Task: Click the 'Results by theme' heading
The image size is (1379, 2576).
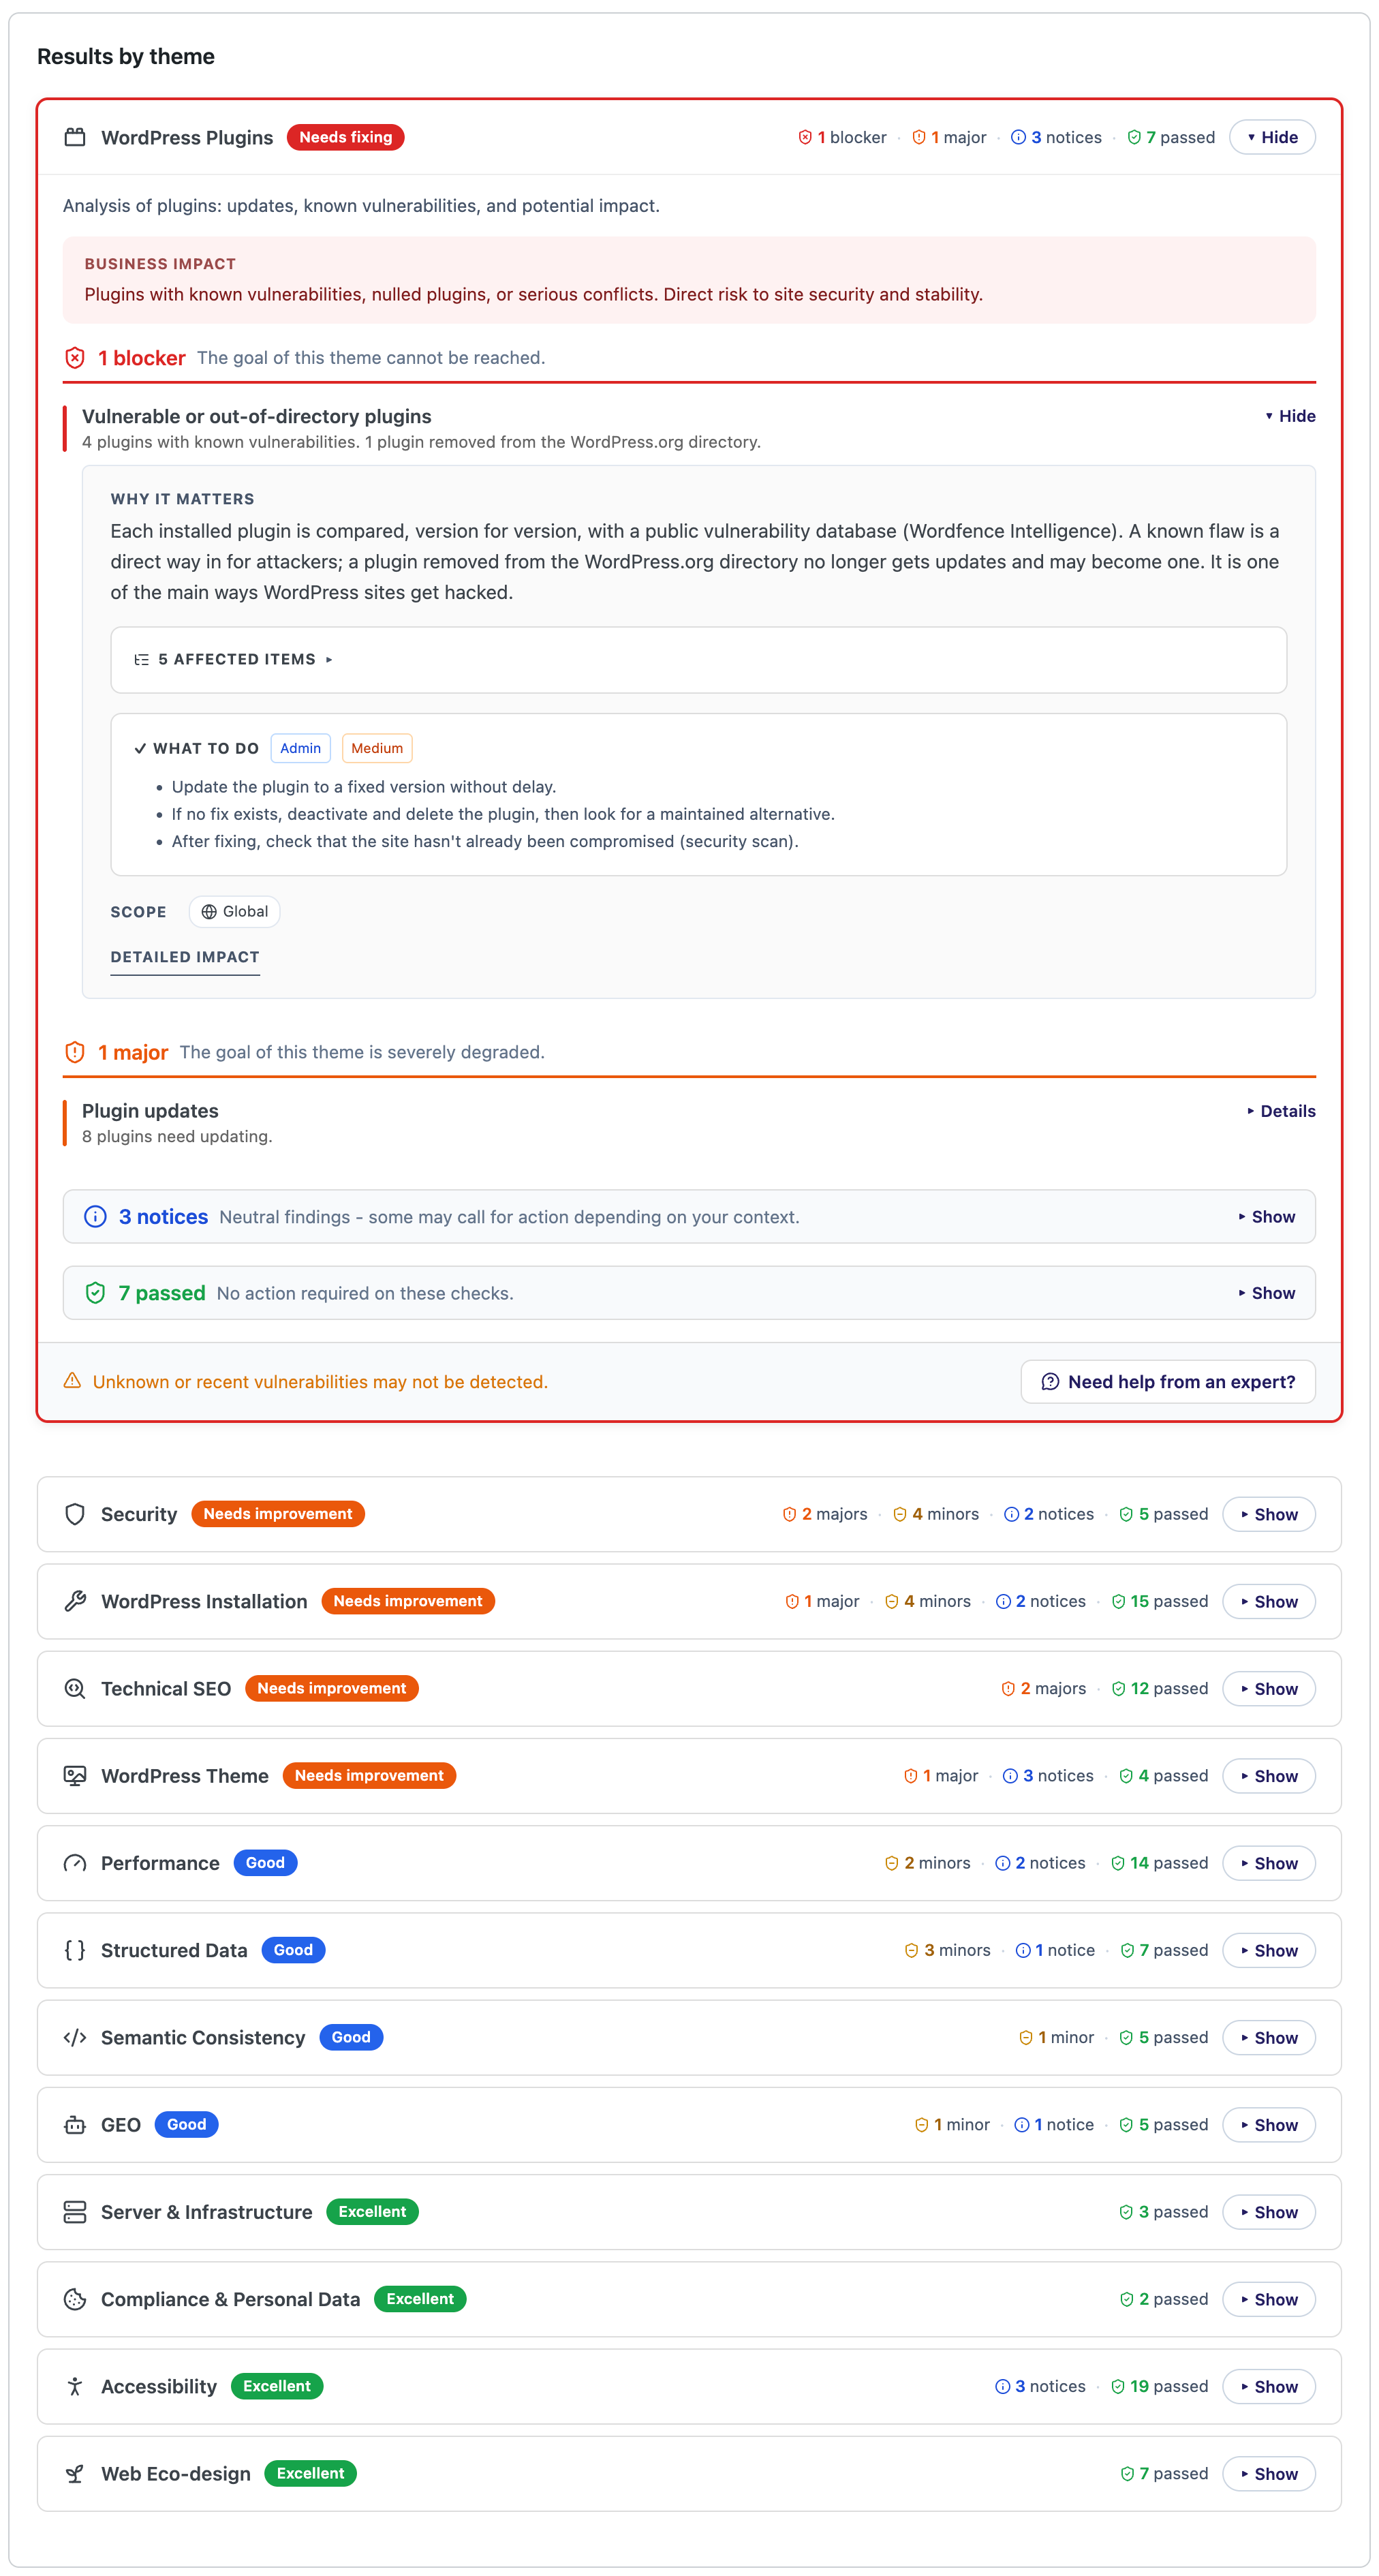Action: 126,56
